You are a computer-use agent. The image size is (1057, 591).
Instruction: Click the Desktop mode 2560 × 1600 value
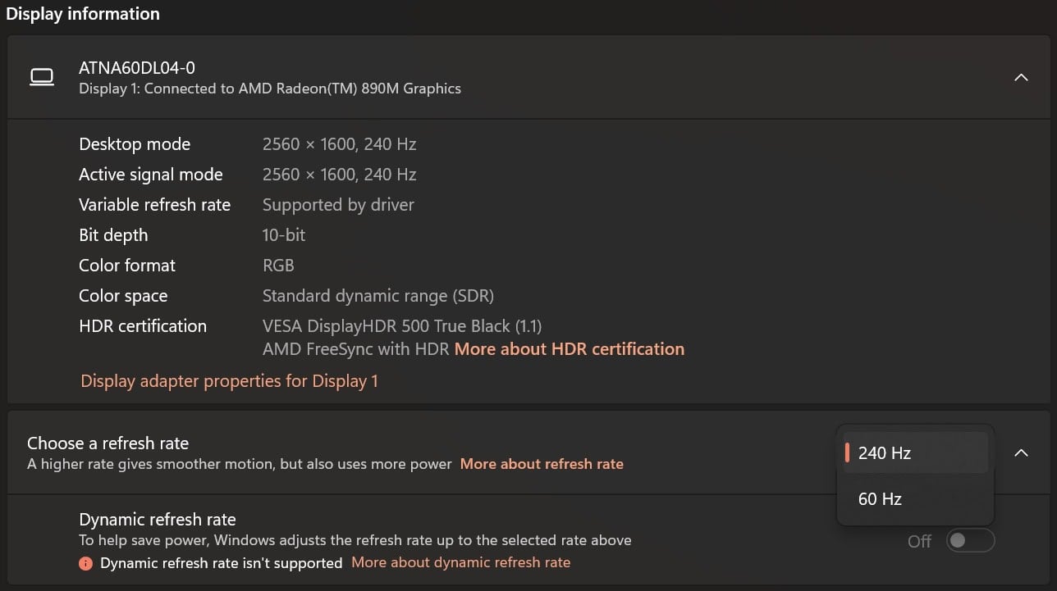click(x=339, y=144)
